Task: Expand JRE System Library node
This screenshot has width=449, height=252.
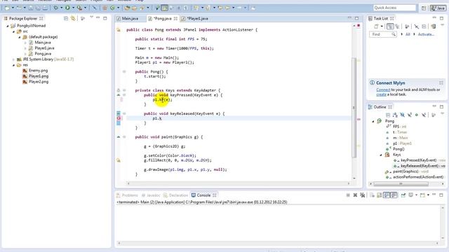Action: click(13, 59)
